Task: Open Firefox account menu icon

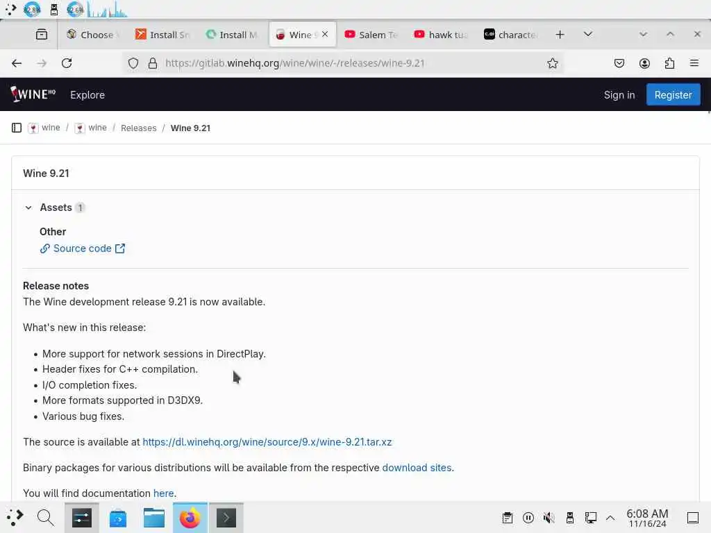Action: coord(644,63)
